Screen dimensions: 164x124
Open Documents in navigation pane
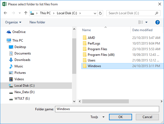tap(20, 53)
